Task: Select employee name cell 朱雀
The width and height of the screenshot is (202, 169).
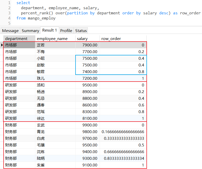Action: (x=55, y=165)
